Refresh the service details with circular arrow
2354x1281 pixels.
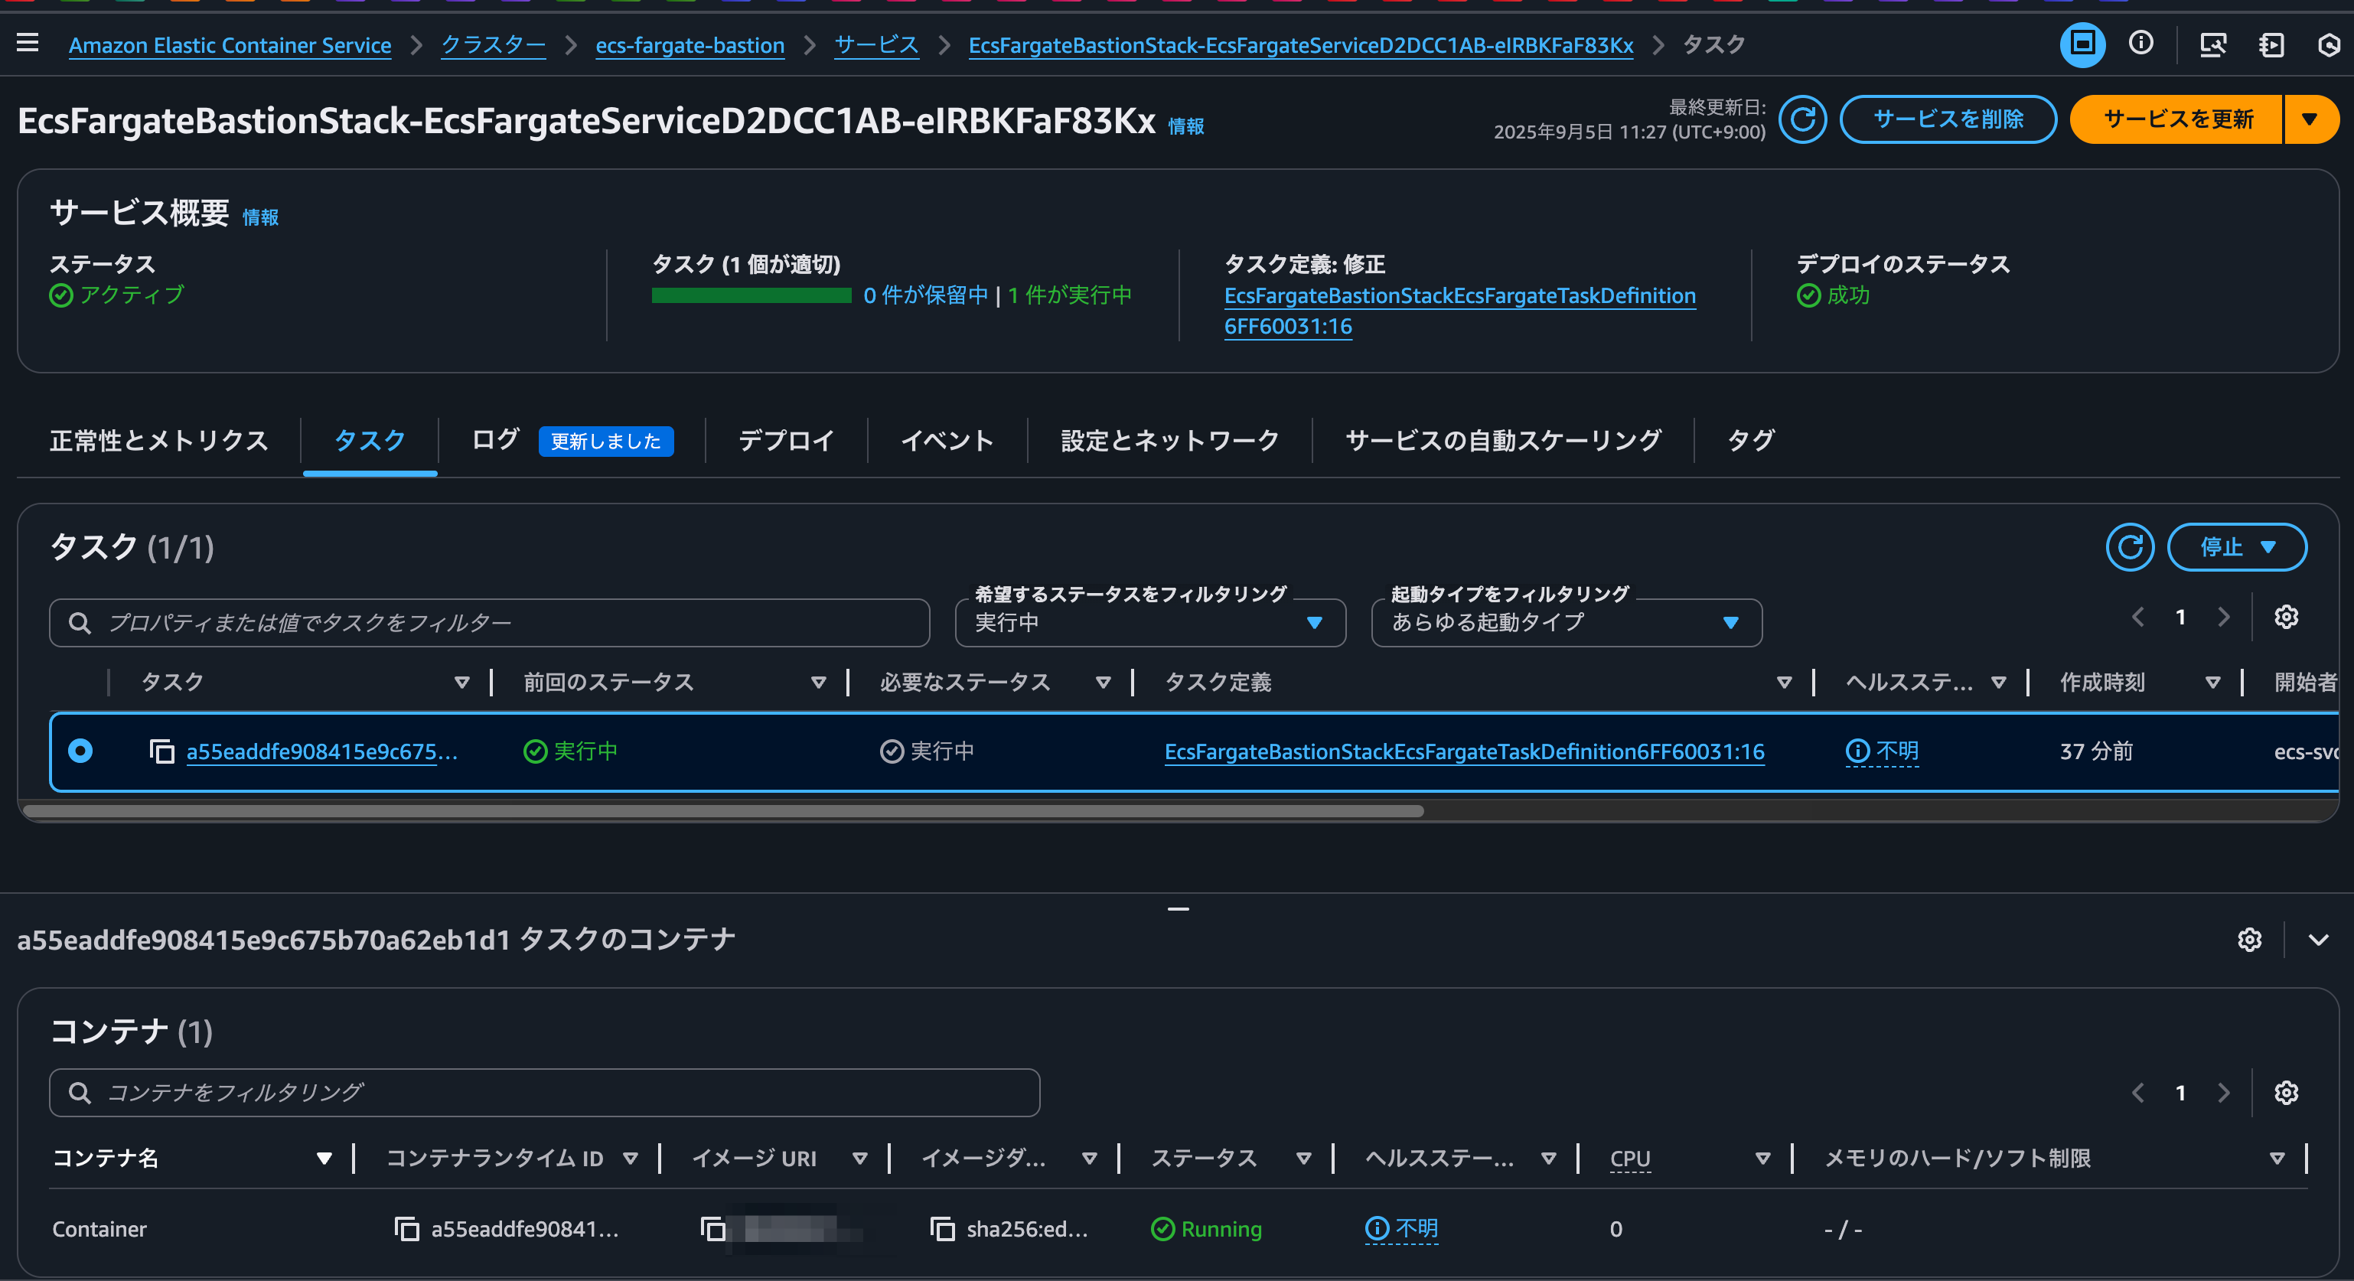(x=1802, y=119)
